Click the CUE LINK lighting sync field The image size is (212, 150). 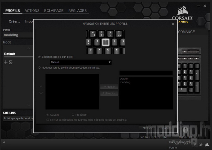[18, 118]
